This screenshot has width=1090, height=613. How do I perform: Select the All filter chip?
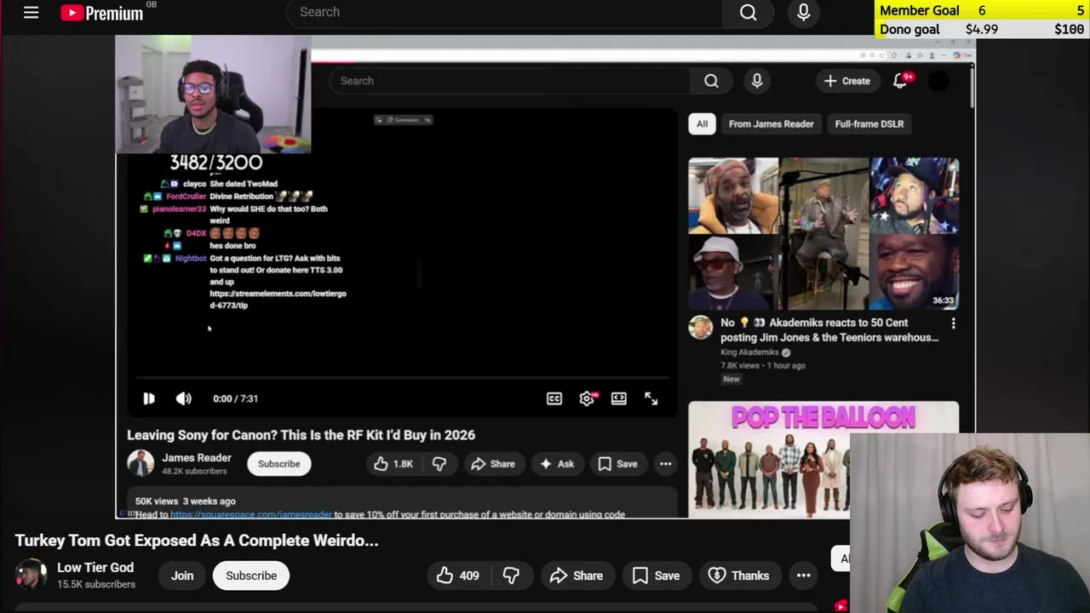[702, 124]
